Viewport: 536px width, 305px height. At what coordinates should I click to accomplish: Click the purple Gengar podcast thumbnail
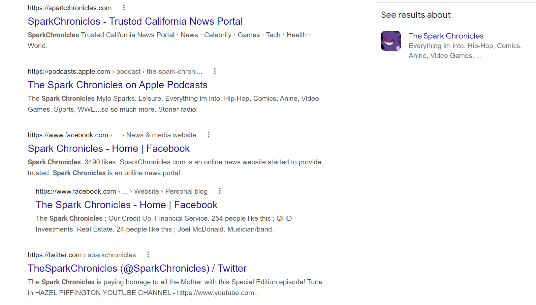391,41
